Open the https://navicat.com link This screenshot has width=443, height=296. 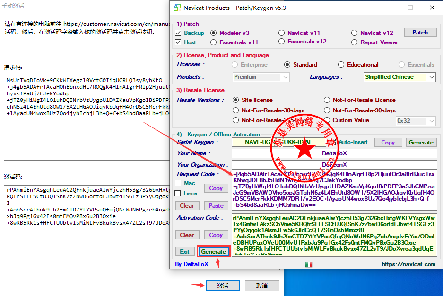(x=408, y=264)
